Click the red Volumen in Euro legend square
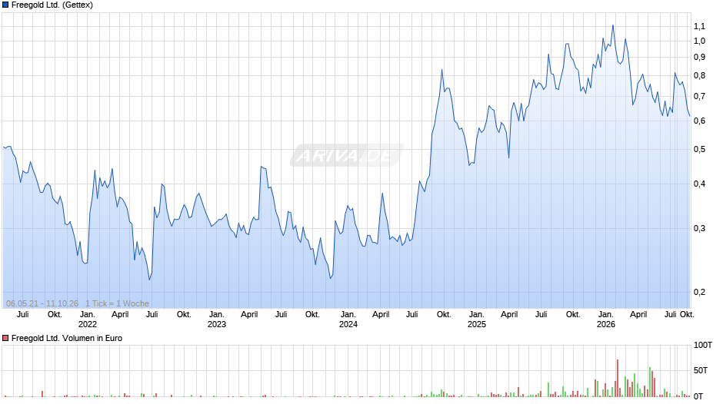Viewport: 723px width, 404px height. (5, 338)
